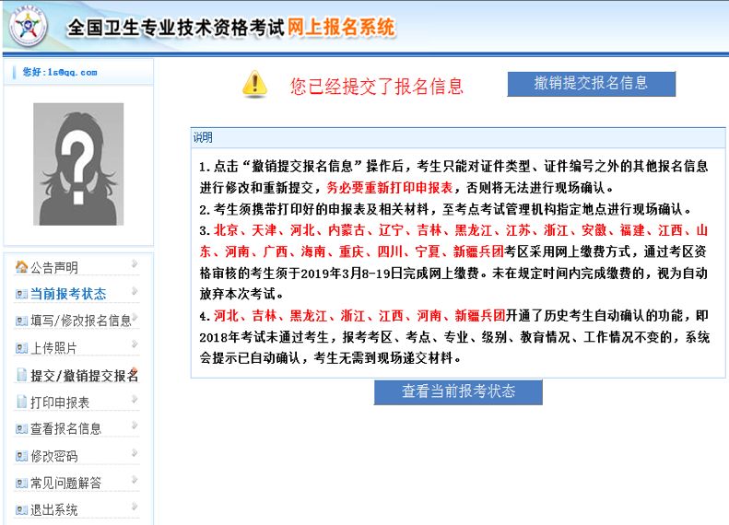This screenshot has height=525, width=729.
Task: Select 退出系统 to log out
Action: 54,510
